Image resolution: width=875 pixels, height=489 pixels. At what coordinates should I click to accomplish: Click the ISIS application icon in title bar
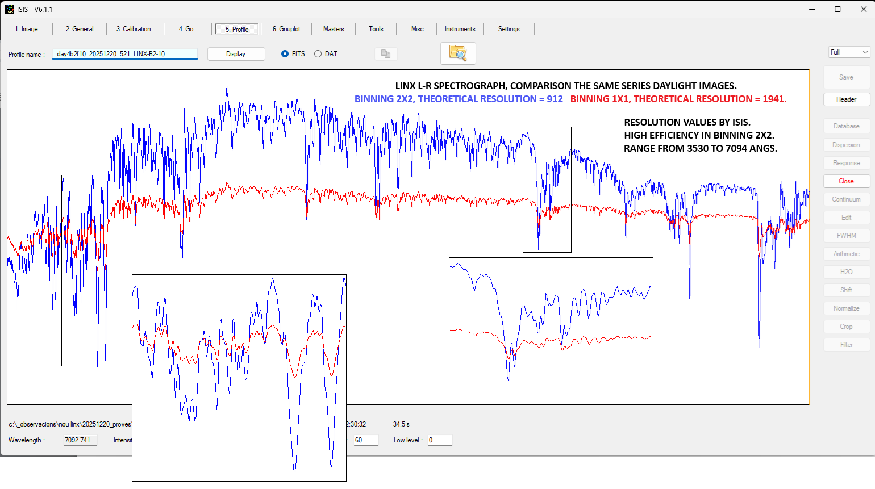point(10,9)
